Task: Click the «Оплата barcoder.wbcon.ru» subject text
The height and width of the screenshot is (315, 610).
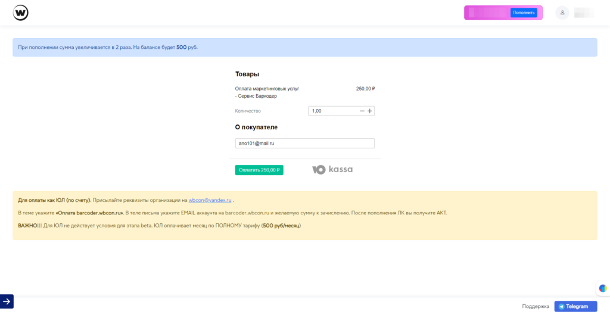Action: pyautogui.click(x=89, y=213)
